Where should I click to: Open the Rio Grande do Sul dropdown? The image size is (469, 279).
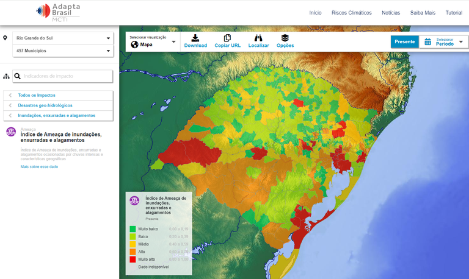[64, 38]
